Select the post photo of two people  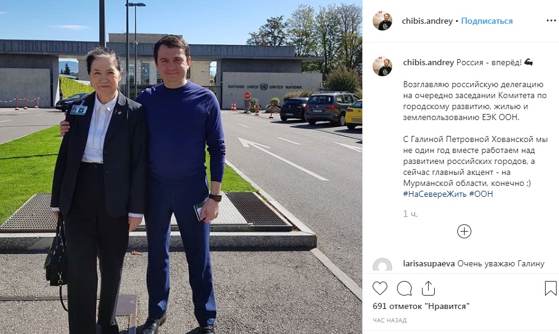[181, 167]
